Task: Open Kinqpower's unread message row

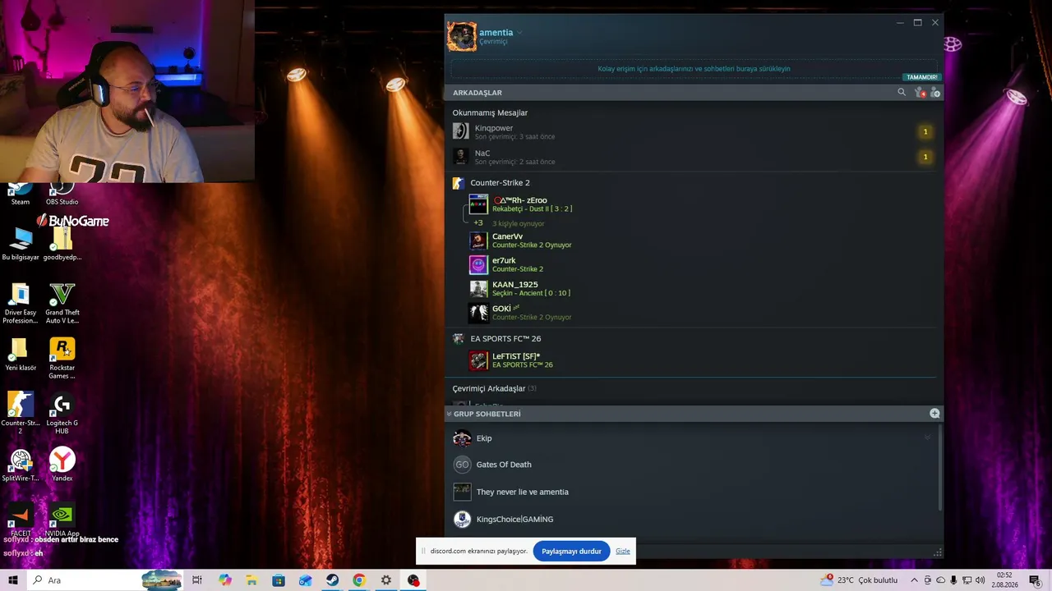Action: point(694,131)
